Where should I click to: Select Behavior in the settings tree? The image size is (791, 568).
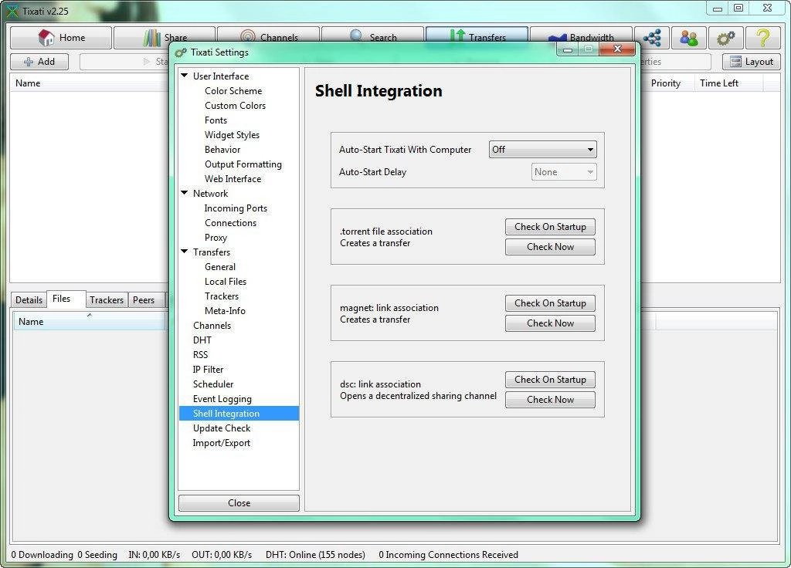pyautogui.click(x=222, y=149)
